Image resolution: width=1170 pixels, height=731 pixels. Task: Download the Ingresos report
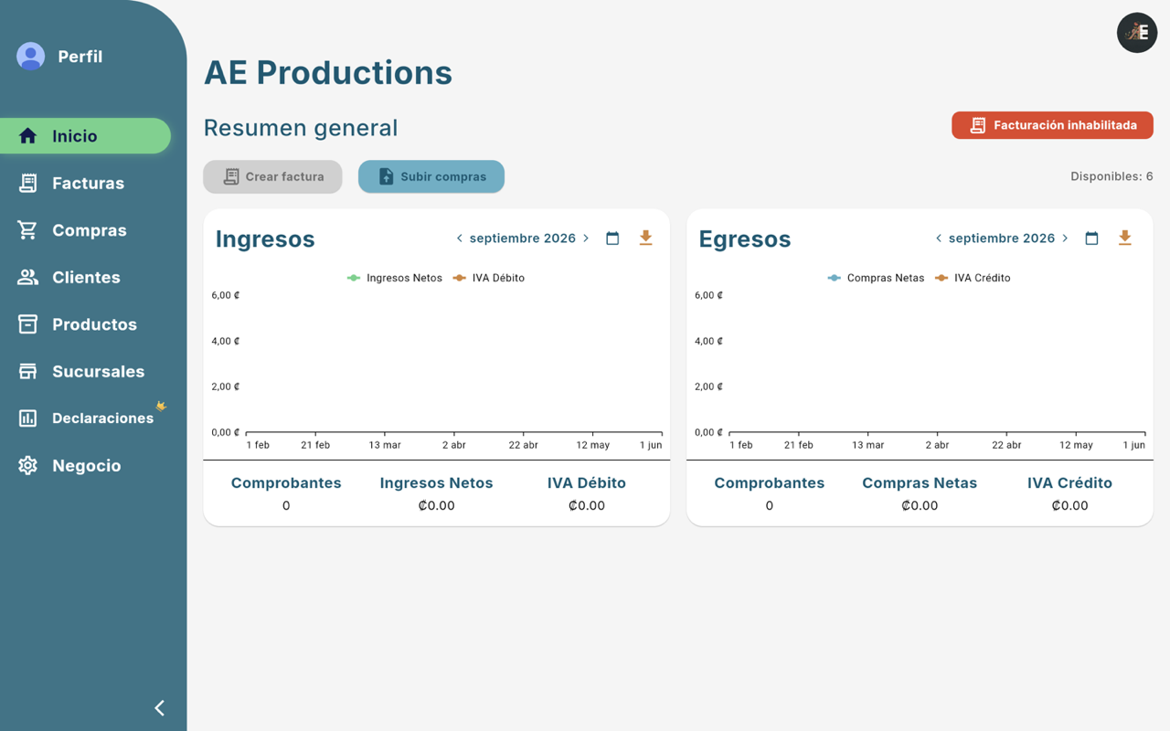click(x=645, y=238)
